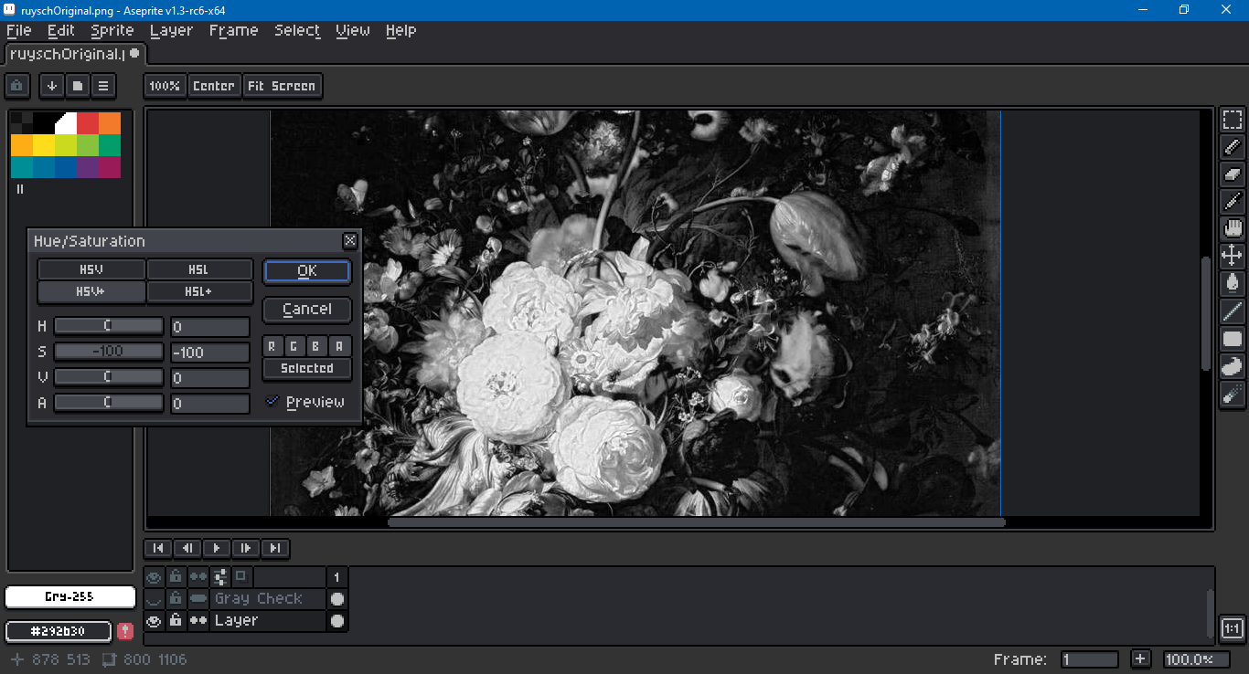Open the Help menu

point(400,30)
